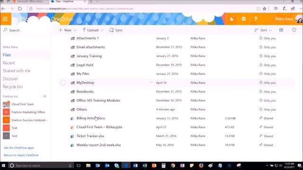Open browser hub menu icon
Viewport: 303px width, 170px height.
[x=276, y=8]
